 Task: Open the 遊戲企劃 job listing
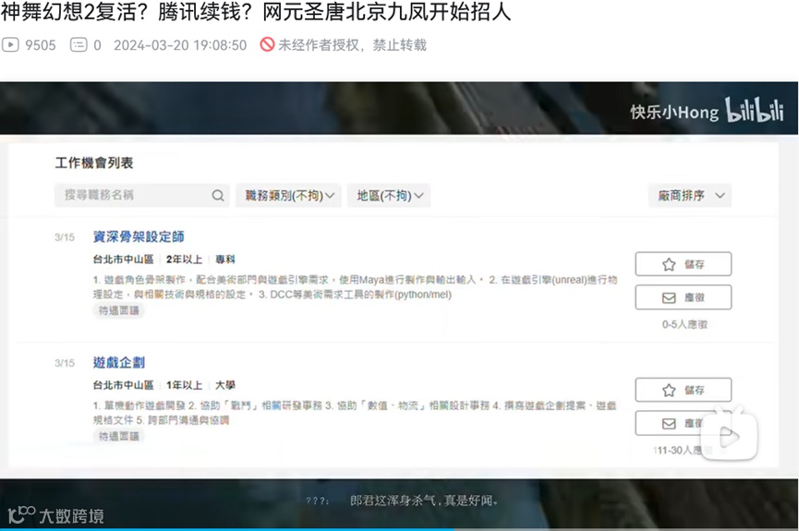[119, 363]
